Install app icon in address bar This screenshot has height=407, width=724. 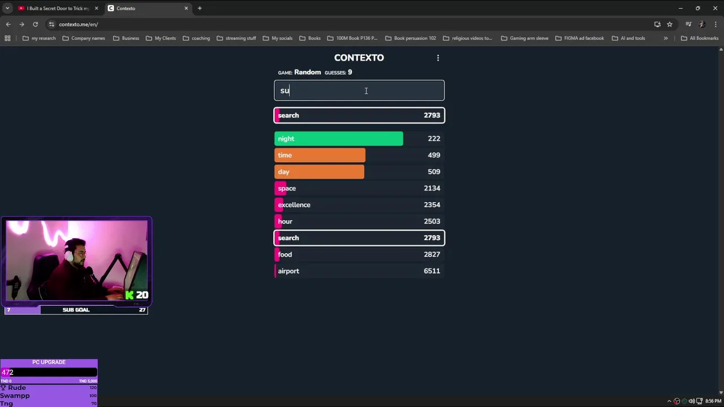[657, 24]
